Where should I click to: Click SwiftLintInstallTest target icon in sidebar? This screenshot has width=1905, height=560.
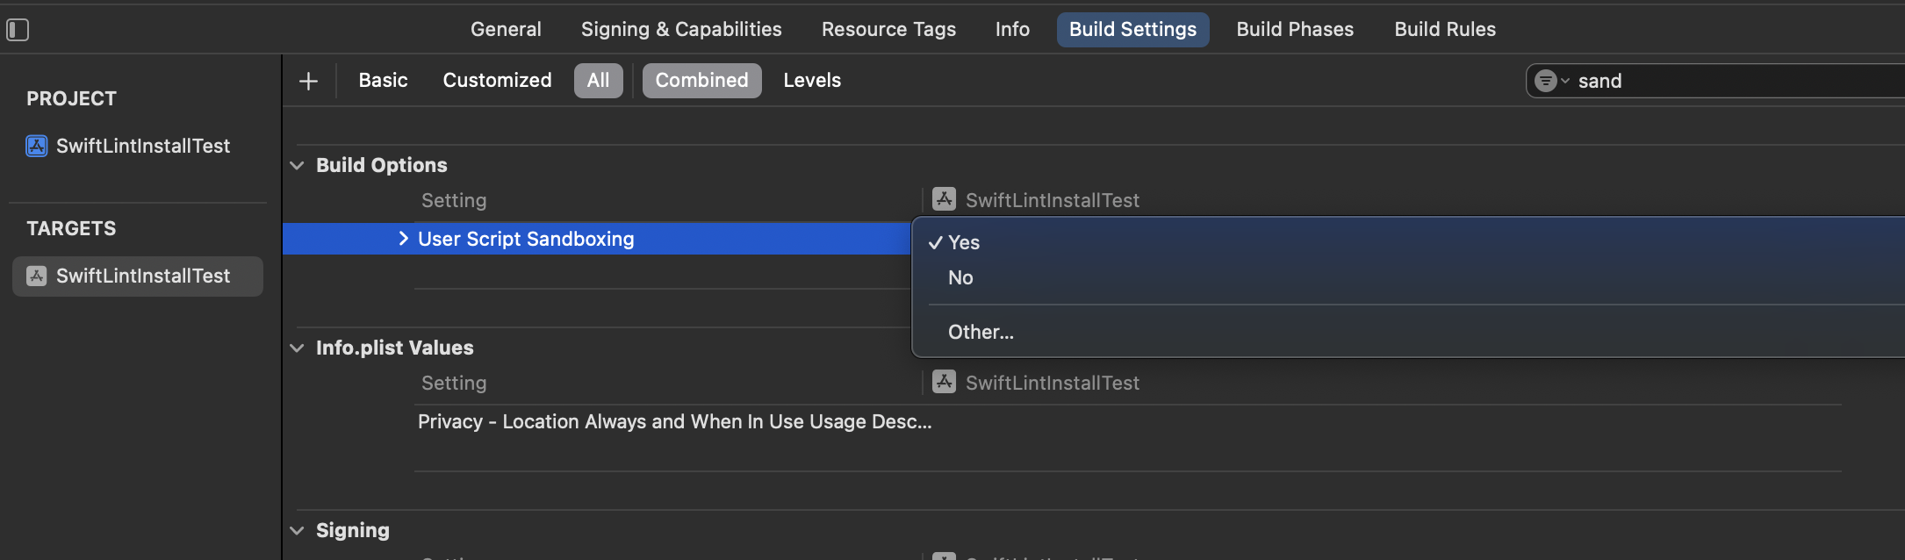tap(37, 276)
